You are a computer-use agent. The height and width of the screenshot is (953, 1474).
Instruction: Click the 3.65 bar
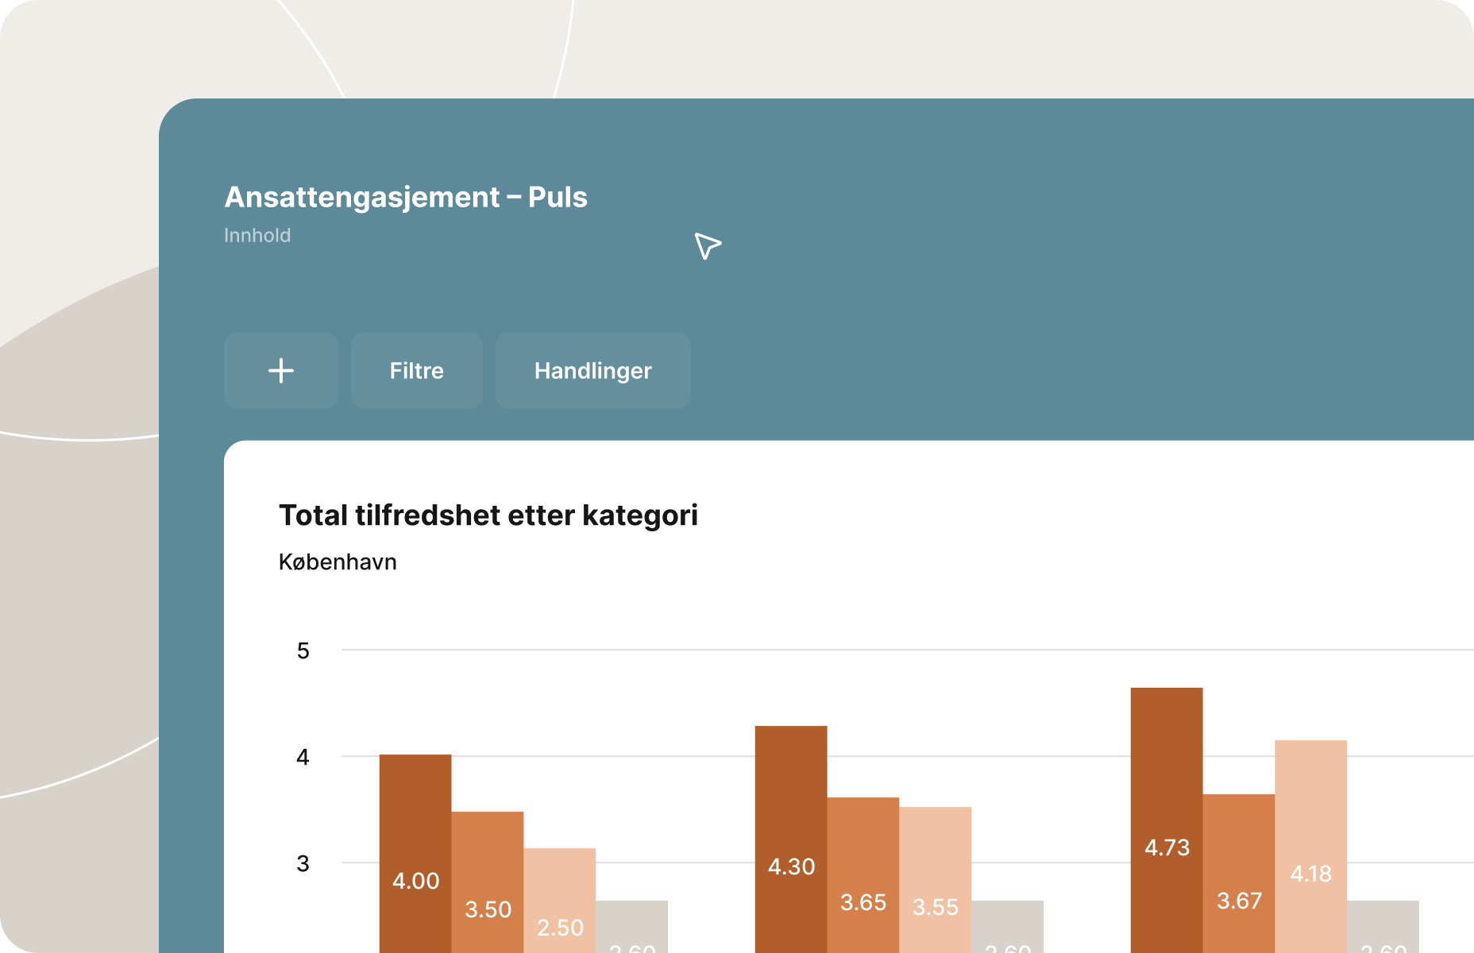[x=862, y=874]
